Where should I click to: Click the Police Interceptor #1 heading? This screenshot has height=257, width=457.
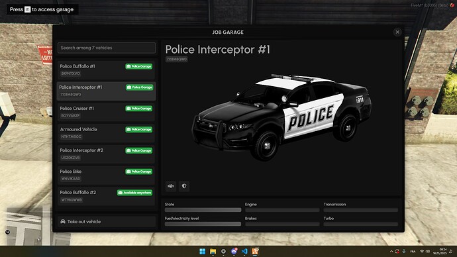click(x=218, y=50)
